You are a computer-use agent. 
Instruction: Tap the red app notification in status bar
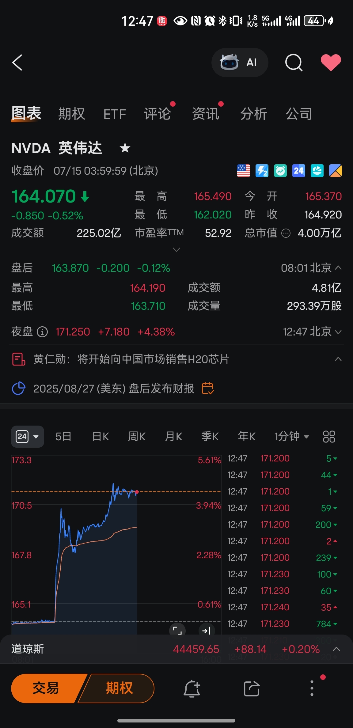tap(162, 21)
